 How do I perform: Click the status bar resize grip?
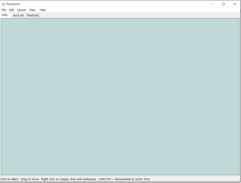239,180
